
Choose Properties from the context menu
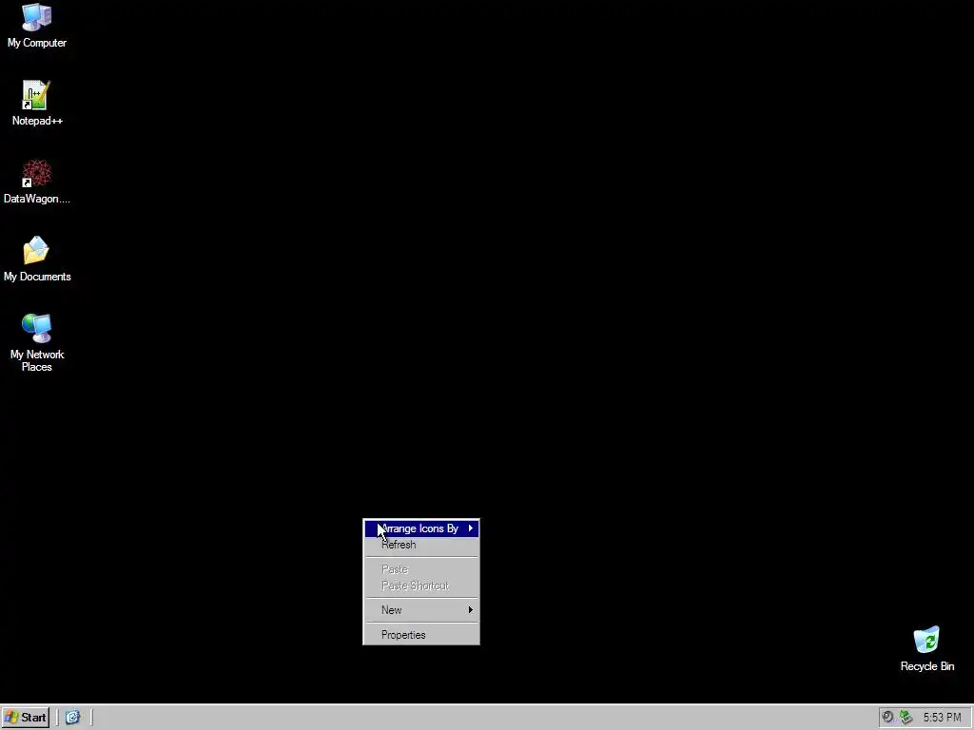coord(421,634)
